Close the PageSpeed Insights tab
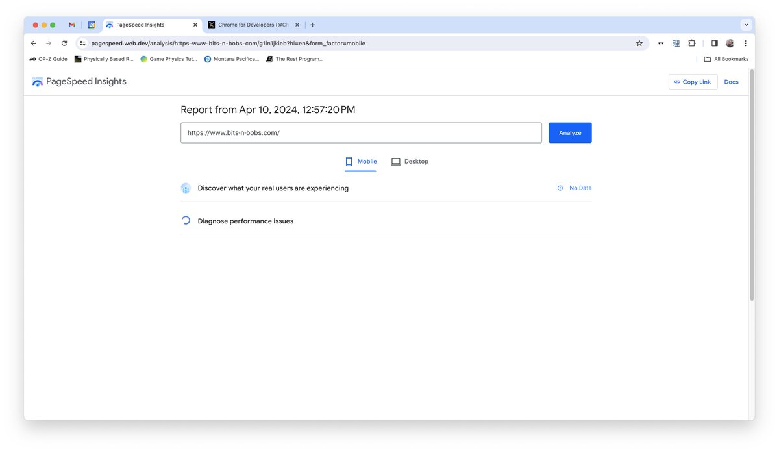 click(x=195, y=25)
